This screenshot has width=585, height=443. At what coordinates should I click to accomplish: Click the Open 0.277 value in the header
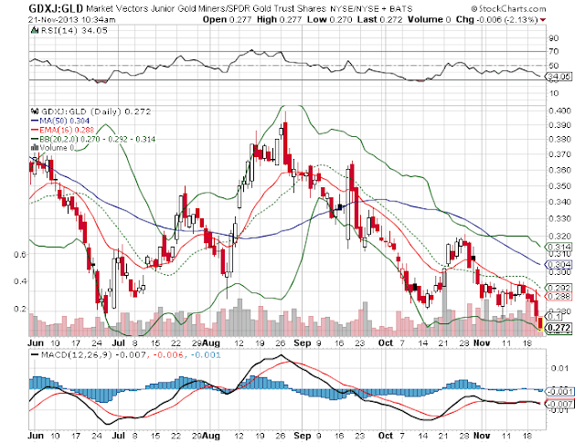[x=227, y=20]
